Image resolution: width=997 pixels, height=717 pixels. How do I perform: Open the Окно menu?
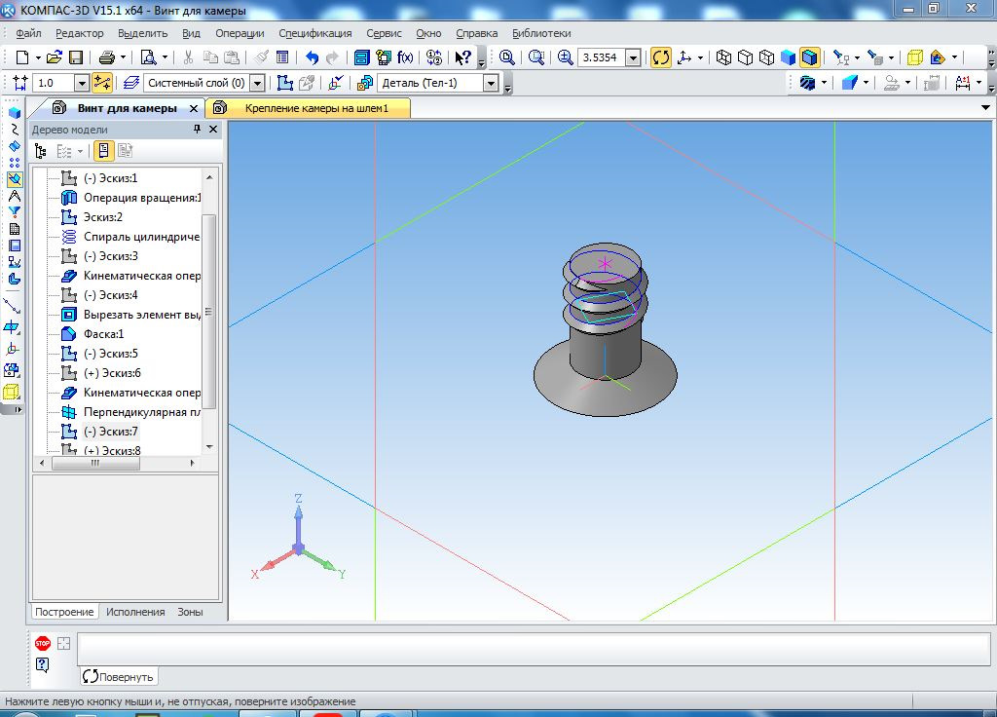[x=428, y=33]
